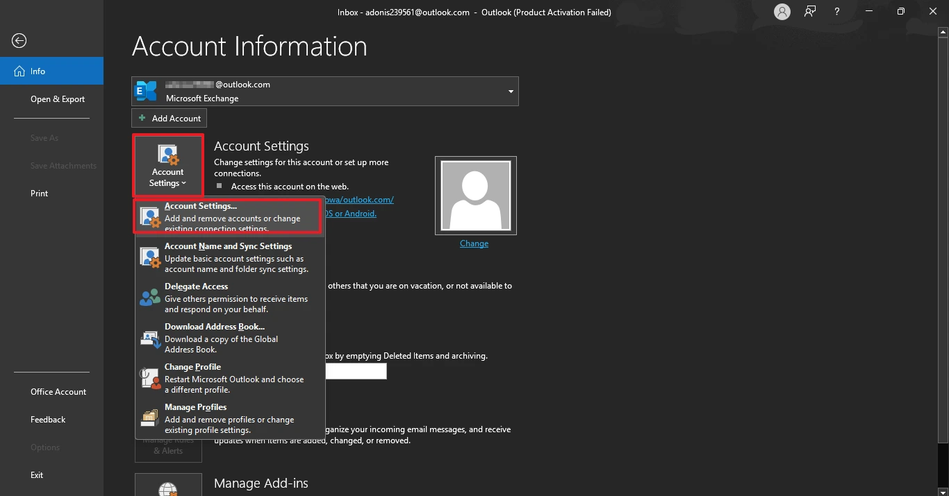
Task: Click the Delegate Access people icon
Action: tap(150, 298)
